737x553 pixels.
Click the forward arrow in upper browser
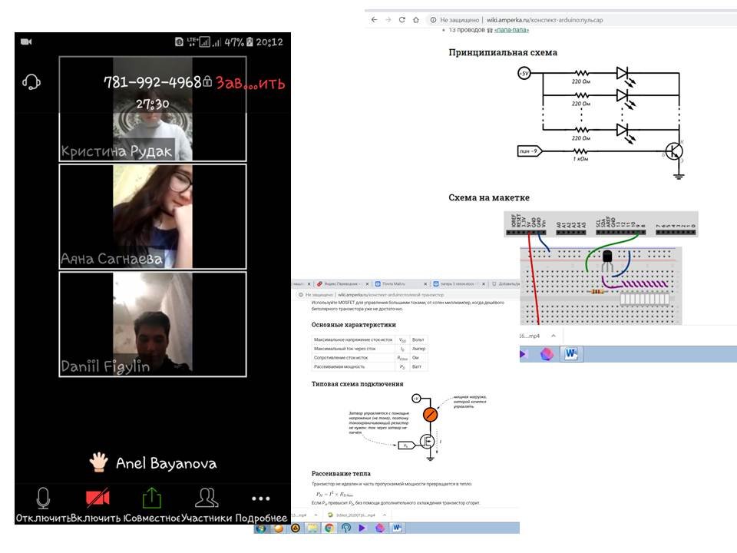tap(388, 20)
